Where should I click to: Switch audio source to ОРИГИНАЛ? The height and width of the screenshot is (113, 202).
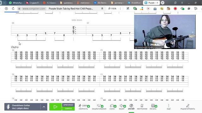68,105
